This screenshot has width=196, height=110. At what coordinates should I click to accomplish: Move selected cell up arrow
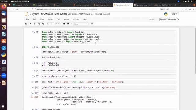[48, 24]
